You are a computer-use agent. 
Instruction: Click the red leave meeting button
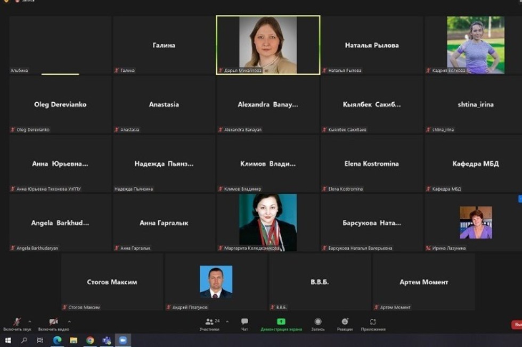516,325
